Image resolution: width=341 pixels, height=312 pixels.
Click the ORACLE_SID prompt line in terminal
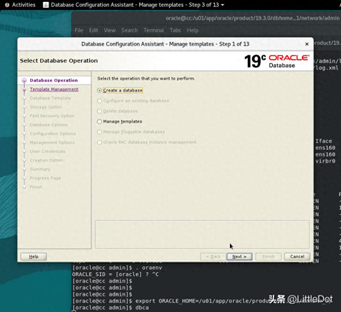116,274
